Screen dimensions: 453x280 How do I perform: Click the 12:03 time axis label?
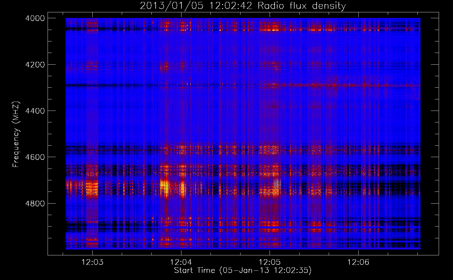tap(92, 262)
